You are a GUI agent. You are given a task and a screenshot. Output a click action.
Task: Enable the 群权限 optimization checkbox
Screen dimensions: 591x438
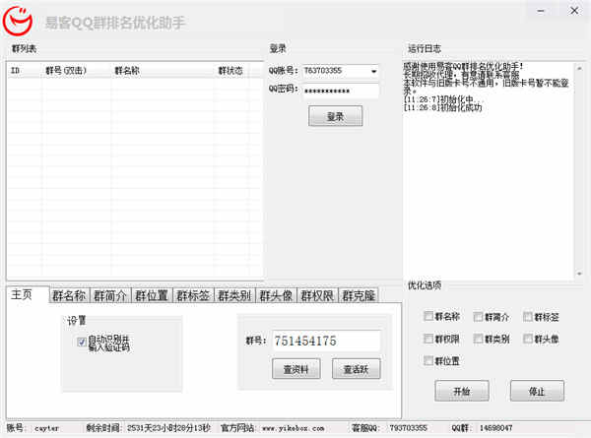coord(428,339)
